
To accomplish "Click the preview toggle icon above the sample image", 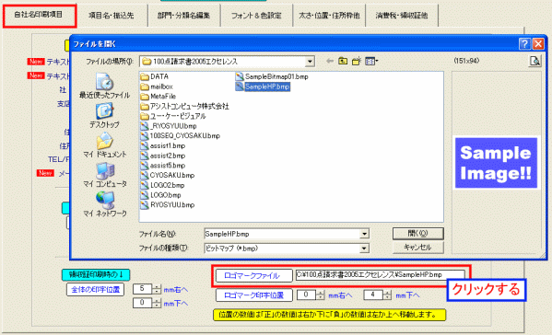I will pyautogui.click(x=534, y=61).
